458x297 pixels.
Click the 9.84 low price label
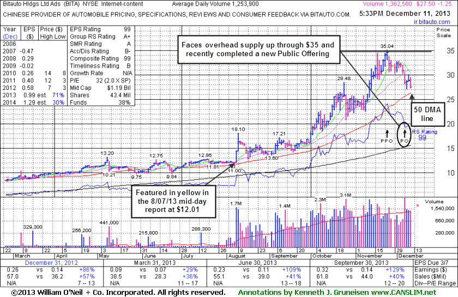click(x=172, y=177)
